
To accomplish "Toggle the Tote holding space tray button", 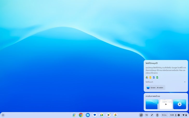I will [141, 115].
